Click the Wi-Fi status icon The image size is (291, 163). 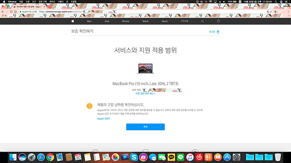[211, 2]
